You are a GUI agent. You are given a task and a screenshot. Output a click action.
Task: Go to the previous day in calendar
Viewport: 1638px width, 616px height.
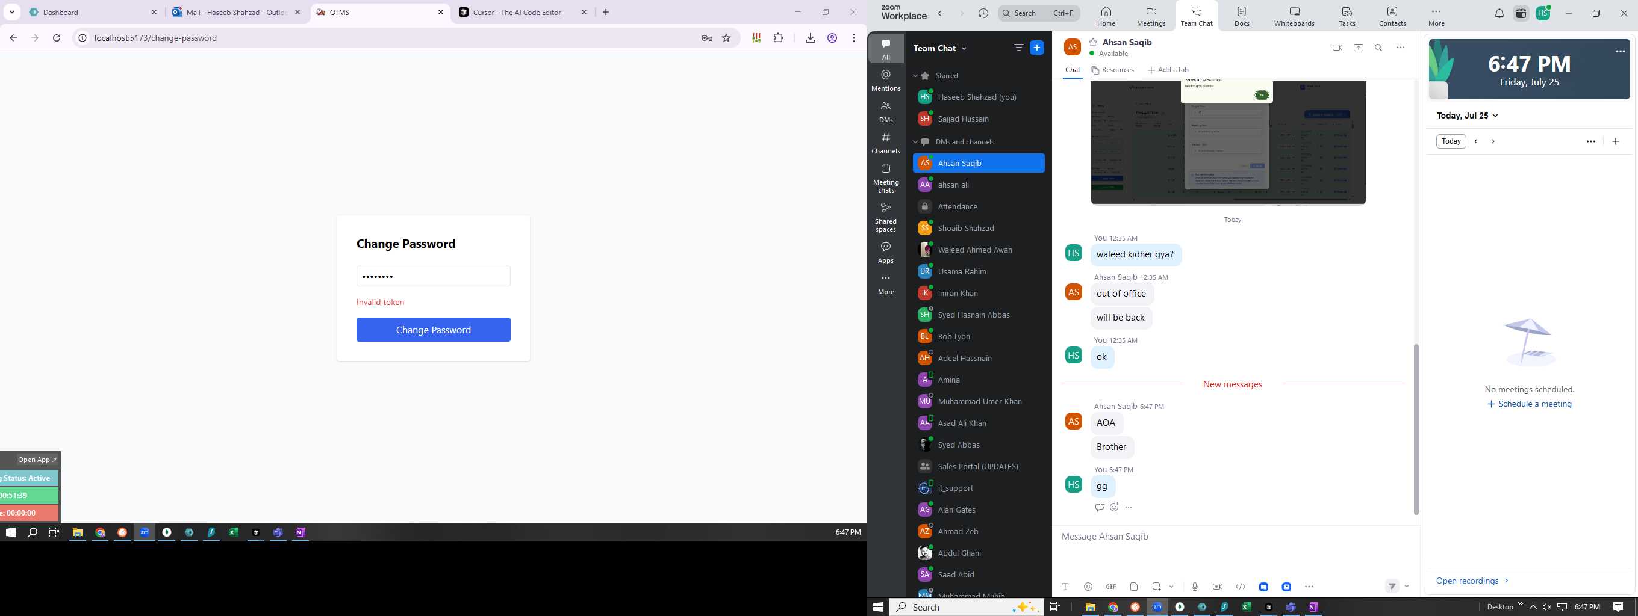coord(1476,141)
